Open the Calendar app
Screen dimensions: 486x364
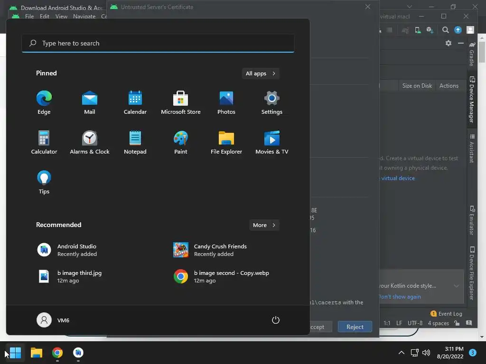(135, 103)
